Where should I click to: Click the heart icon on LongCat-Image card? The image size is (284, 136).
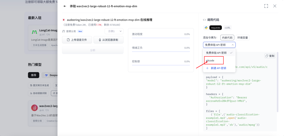47,35
